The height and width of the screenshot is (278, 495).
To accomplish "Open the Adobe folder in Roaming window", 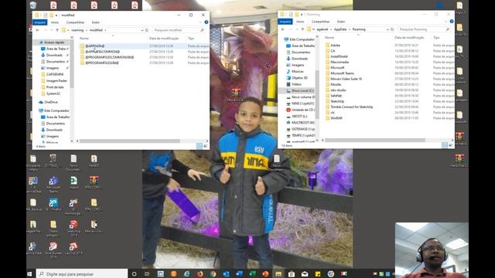I will (335, 46).
